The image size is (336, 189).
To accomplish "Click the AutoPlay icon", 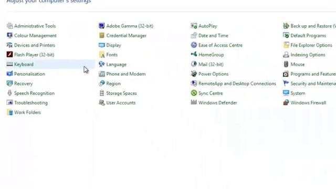I will click(194, 26).
